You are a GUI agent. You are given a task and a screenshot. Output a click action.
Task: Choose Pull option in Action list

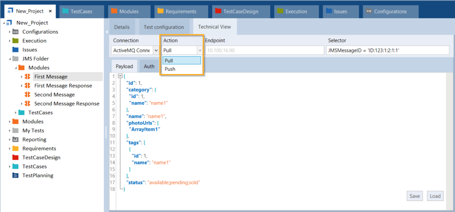pos(181,61)
